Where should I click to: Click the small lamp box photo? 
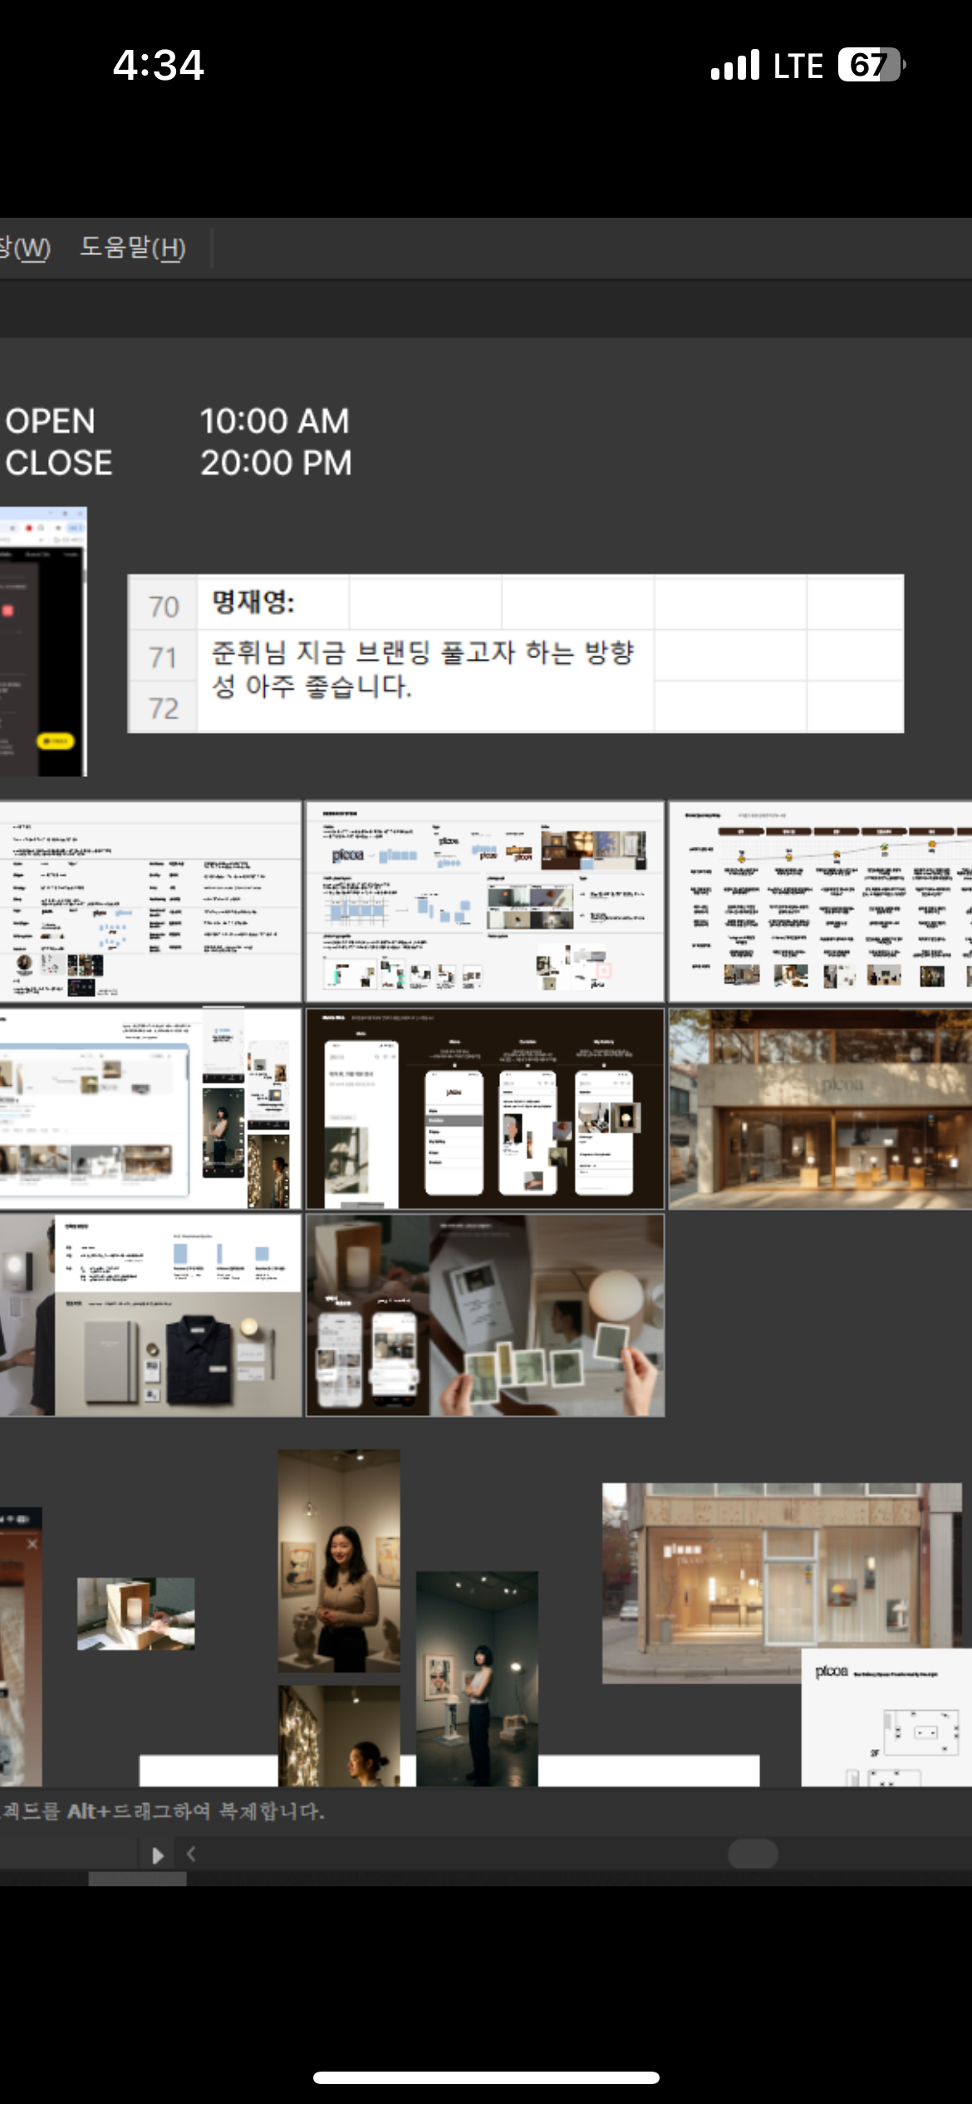(136, 1614)
